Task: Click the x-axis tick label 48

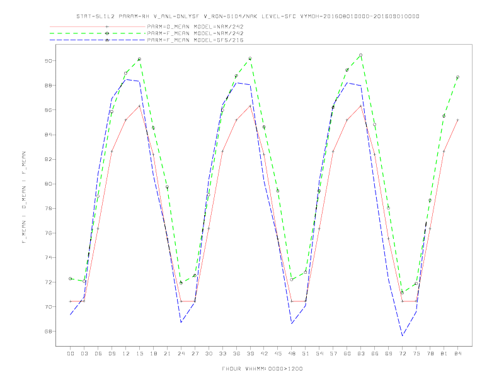Action: (x=292, y=354)
